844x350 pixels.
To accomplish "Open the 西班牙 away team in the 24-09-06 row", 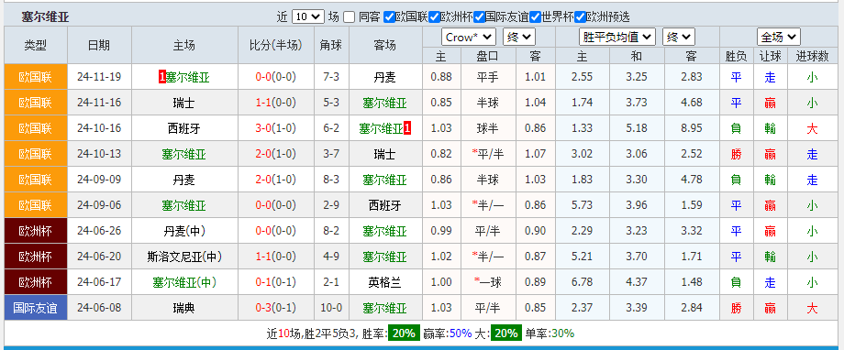I will point(385,205).
